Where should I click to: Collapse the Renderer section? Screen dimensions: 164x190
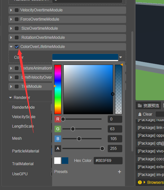(x=10, y=98)
